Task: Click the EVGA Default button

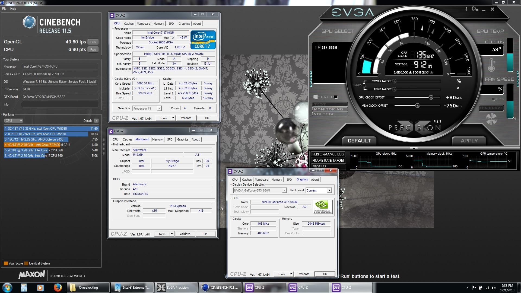Action: coord(359,141)
